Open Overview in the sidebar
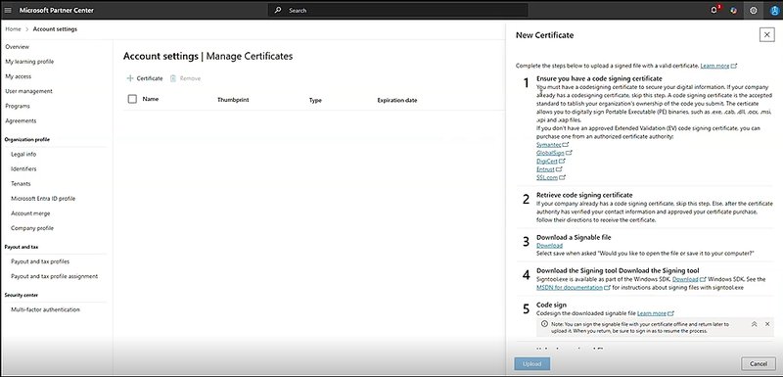The image size is (783, 377). pyautogui.click(x=17, y=46)
